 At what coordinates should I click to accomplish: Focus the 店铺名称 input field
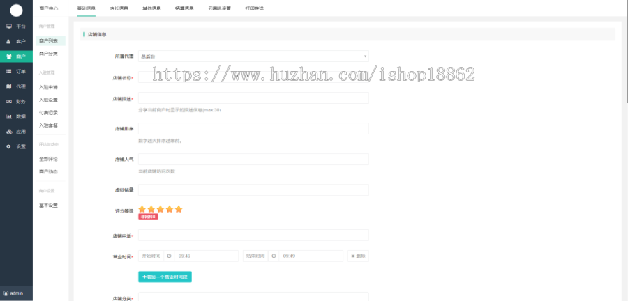(x=253, y=77)
